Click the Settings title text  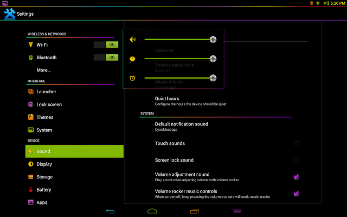point(25,14)
